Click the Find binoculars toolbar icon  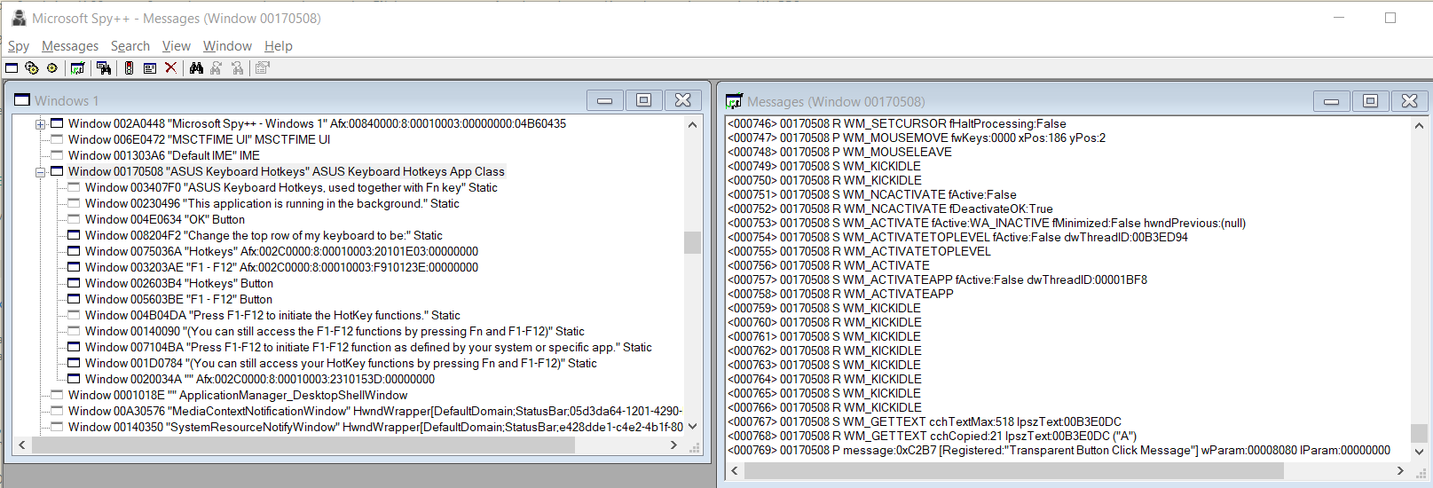[x=196, y=68]
